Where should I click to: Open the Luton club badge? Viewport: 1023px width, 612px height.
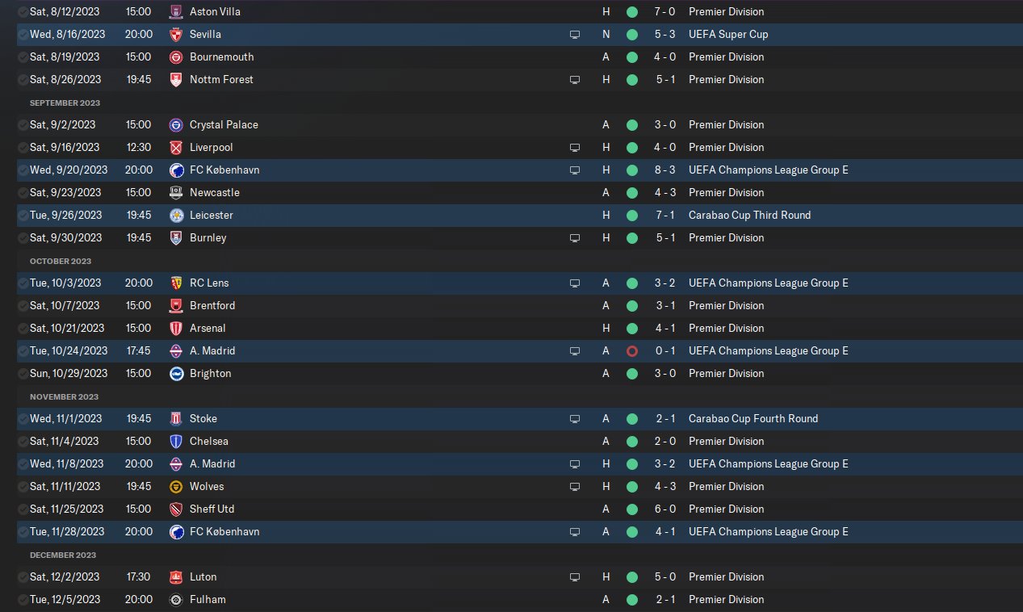[176, 577]
